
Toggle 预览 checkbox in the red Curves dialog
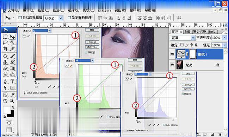coord(86,52)
